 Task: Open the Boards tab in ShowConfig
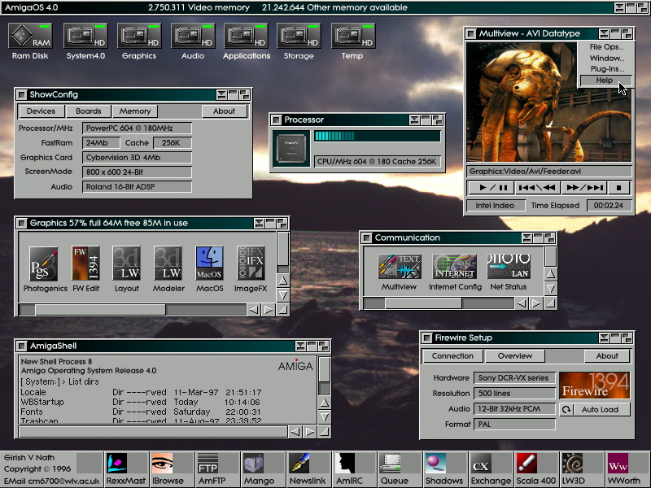point(89,111)
